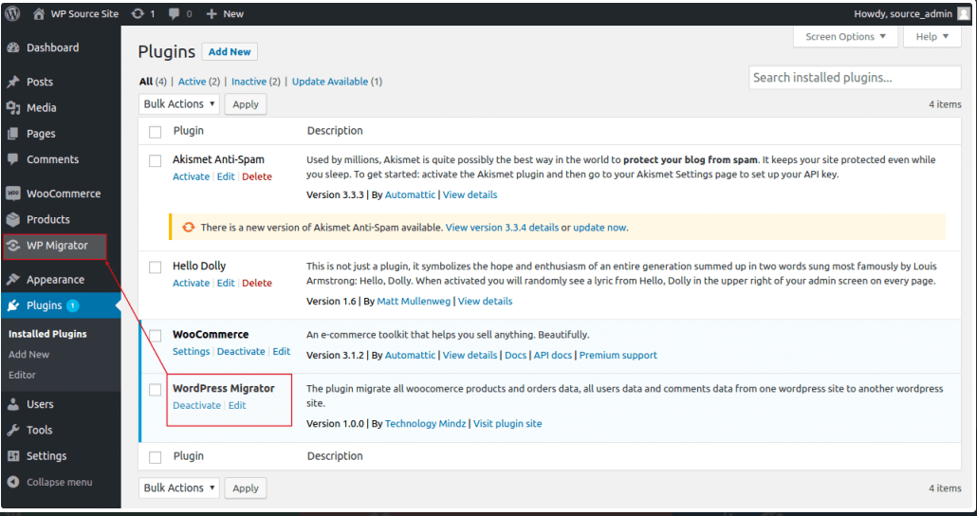Open Add New in Plugins submenu
The image size is (977, 516).
pos(28,355)
